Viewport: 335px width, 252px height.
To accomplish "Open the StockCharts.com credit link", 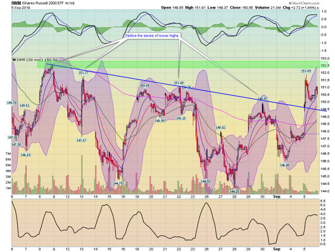I will pos(304,3).
